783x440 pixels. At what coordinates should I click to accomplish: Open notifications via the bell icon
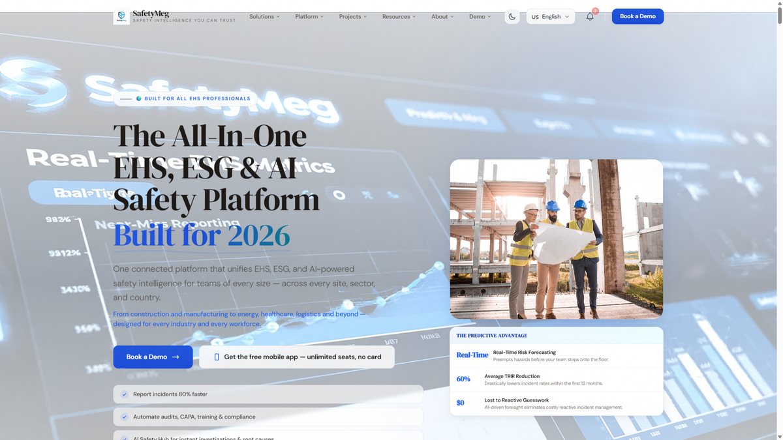point(590,16)
